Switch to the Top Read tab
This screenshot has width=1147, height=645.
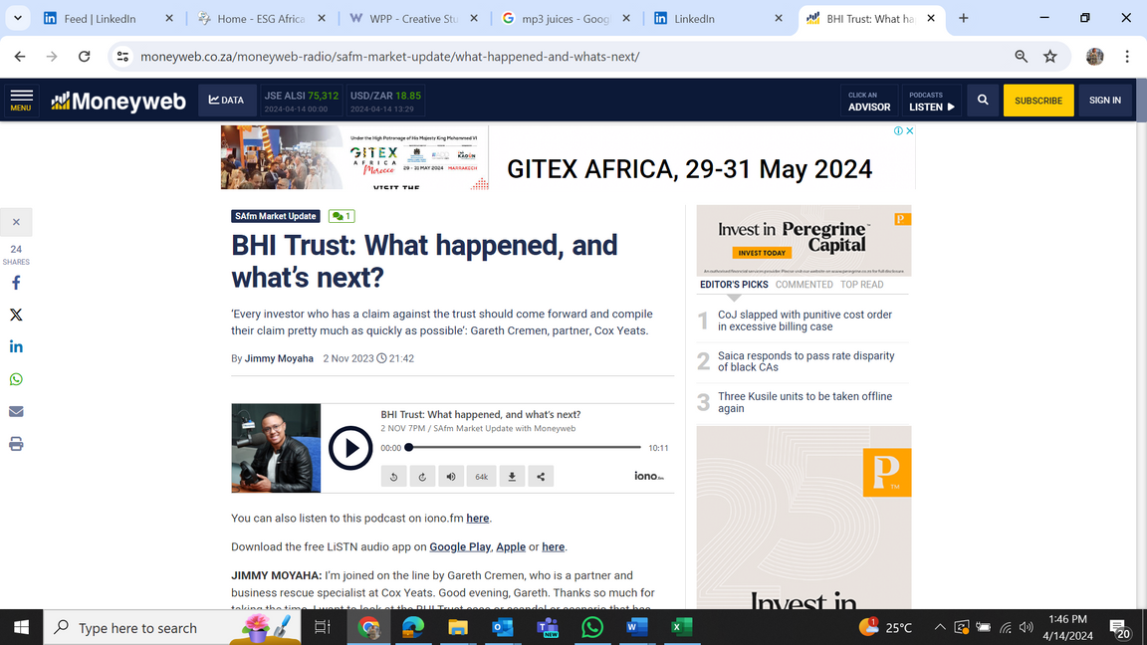click(x=861, y=285)
